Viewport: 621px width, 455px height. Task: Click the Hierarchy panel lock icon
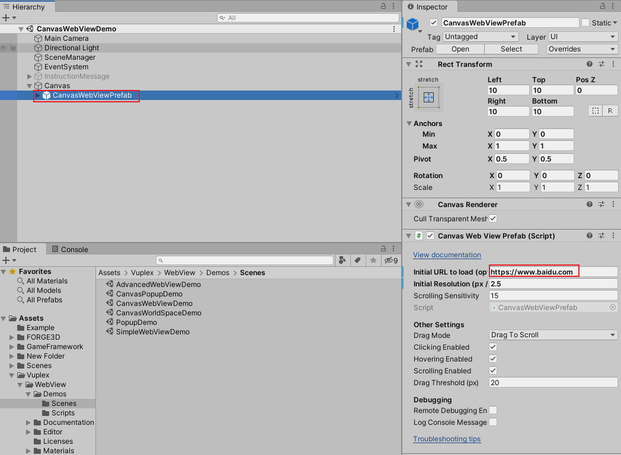[383, 6]
